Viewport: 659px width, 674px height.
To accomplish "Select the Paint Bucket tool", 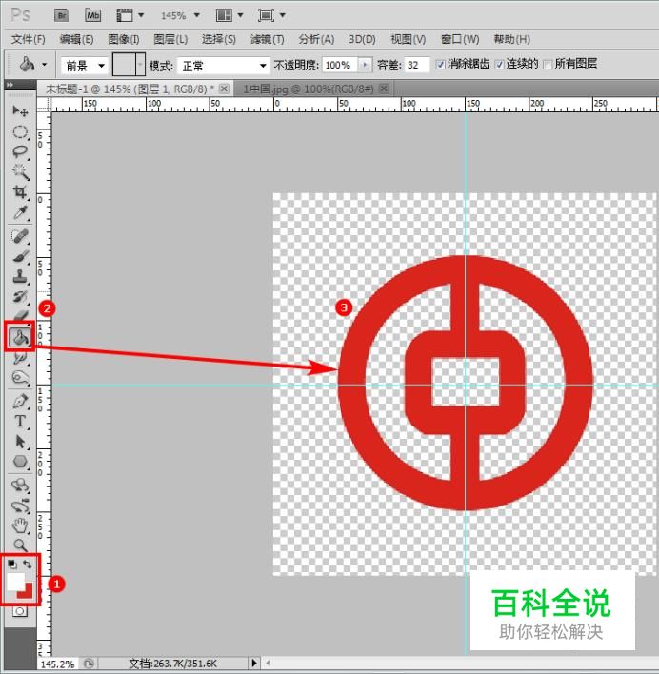I will point(20,337).
